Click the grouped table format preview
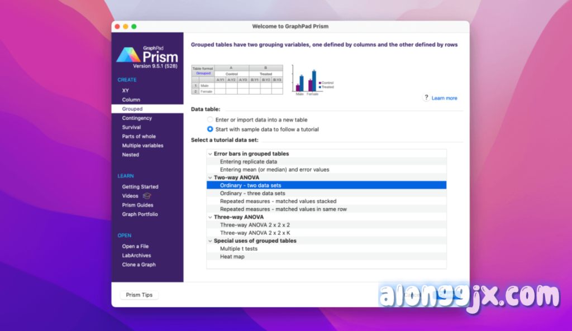 [237, 80]
